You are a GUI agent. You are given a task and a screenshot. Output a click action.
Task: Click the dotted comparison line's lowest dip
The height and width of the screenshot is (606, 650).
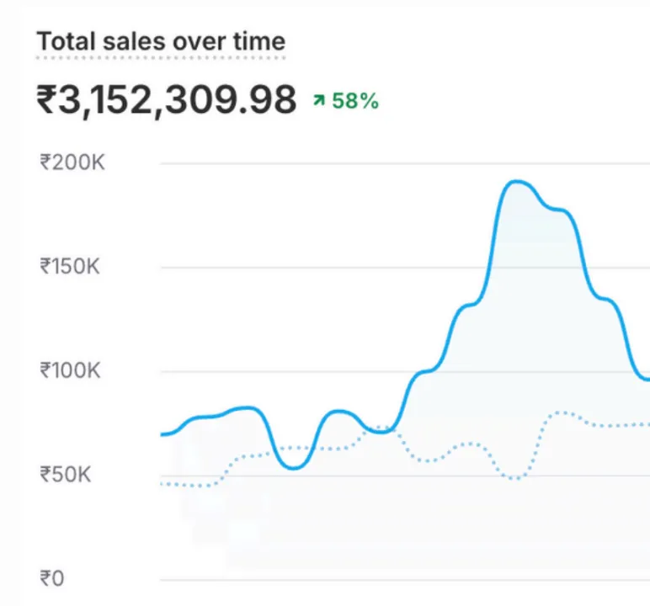tap(515, 478)
